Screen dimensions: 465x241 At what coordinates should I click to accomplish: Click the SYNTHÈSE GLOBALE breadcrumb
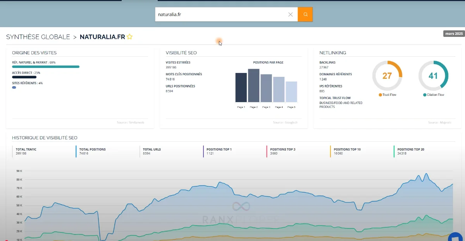point(38,37)
